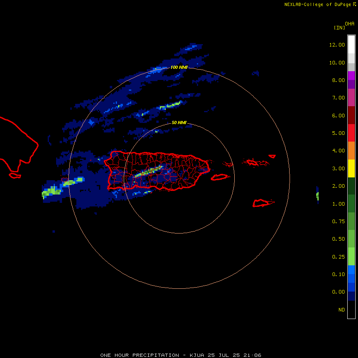
Task: Click the One Hour Precipitation KJUA caption
Action: [181, 355]
